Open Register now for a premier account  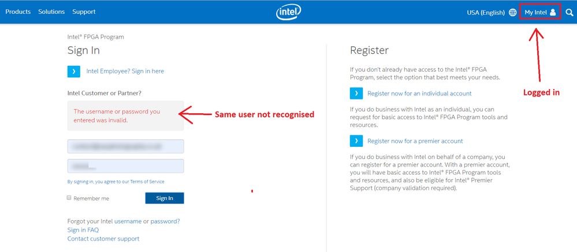(415, 141)
